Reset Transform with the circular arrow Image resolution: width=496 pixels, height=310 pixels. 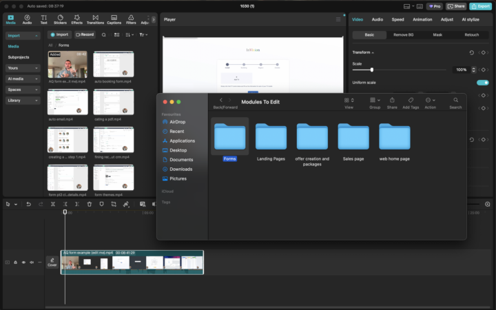(472, 52)
